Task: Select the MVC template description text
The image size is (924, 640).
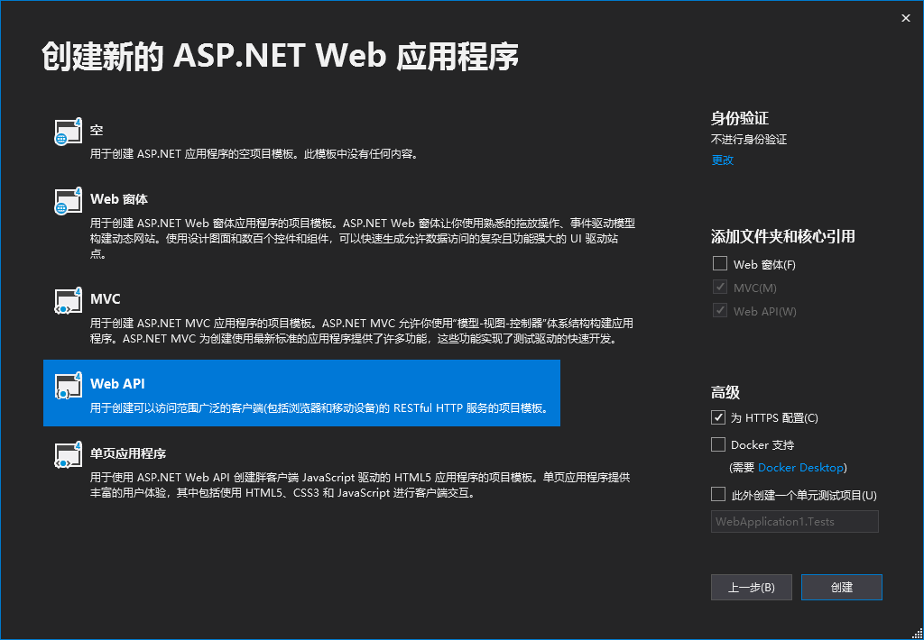Action: (361, 331)
